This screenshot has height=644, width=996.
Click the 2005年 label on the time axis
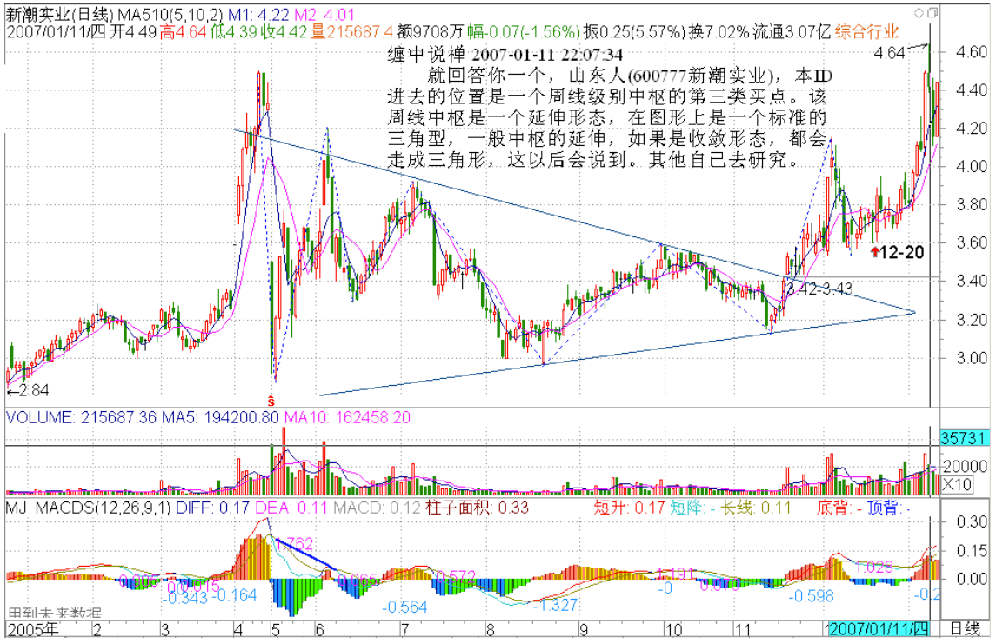32,628
